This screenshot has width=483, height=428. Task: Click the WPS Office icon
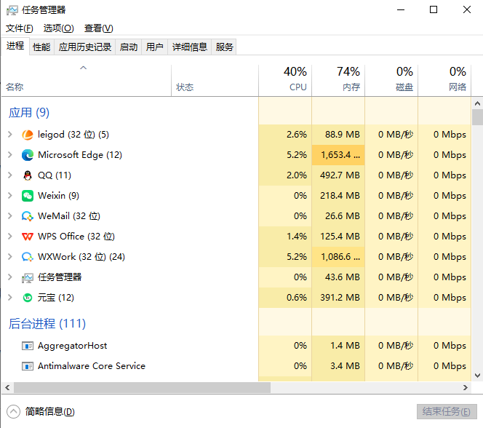pos(28,237)
